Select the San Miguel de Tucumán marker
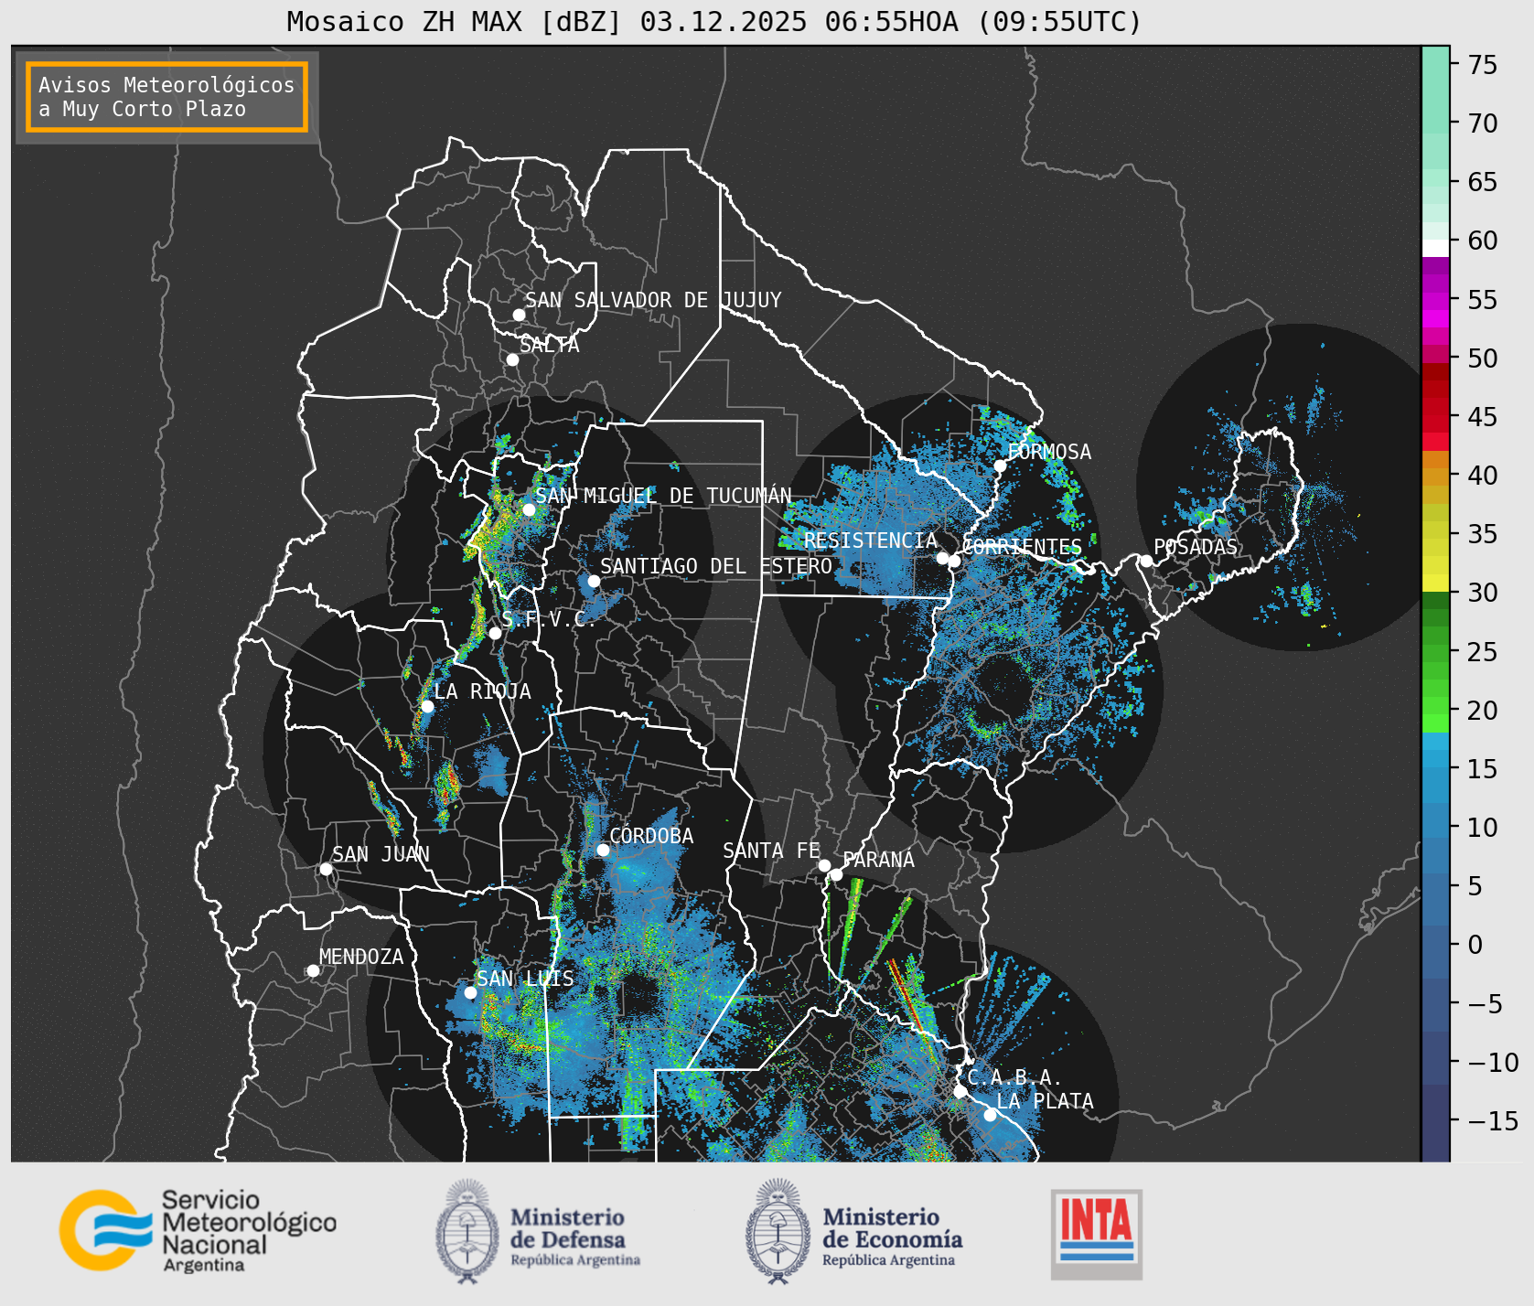 [x=529, y=509]
